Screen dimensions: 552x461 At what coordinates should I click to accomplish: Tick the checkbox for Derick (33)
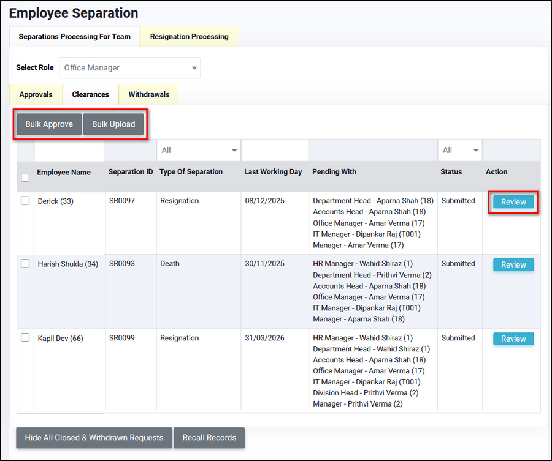[25, 201]
